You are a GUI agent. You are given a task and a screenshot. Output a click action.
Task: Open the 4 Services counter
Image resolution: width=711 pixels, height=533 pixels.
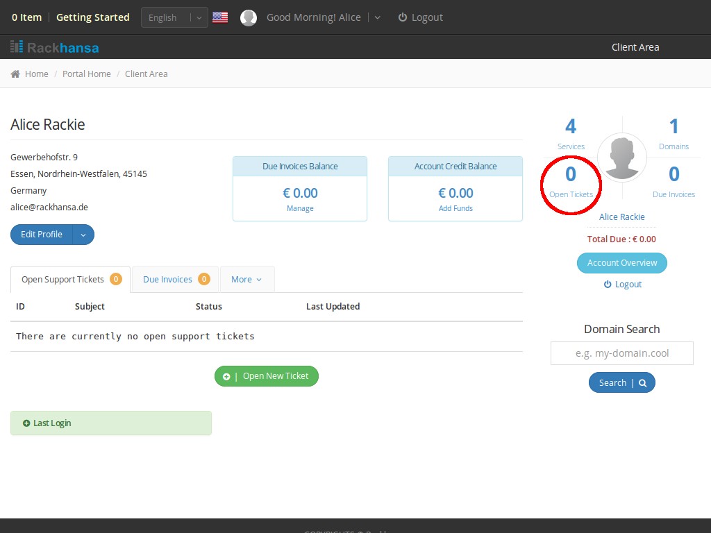[x=571, y=133]
